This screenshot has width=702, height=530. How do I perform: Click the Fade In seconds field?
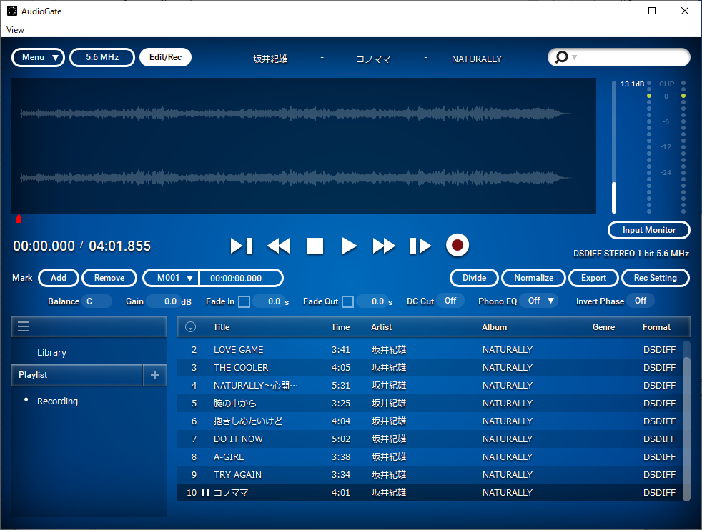(x=268, y=301)
